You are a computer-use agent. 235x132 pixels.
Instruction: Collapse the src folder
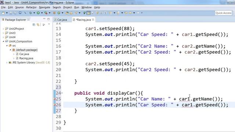[x=7, y=45]
